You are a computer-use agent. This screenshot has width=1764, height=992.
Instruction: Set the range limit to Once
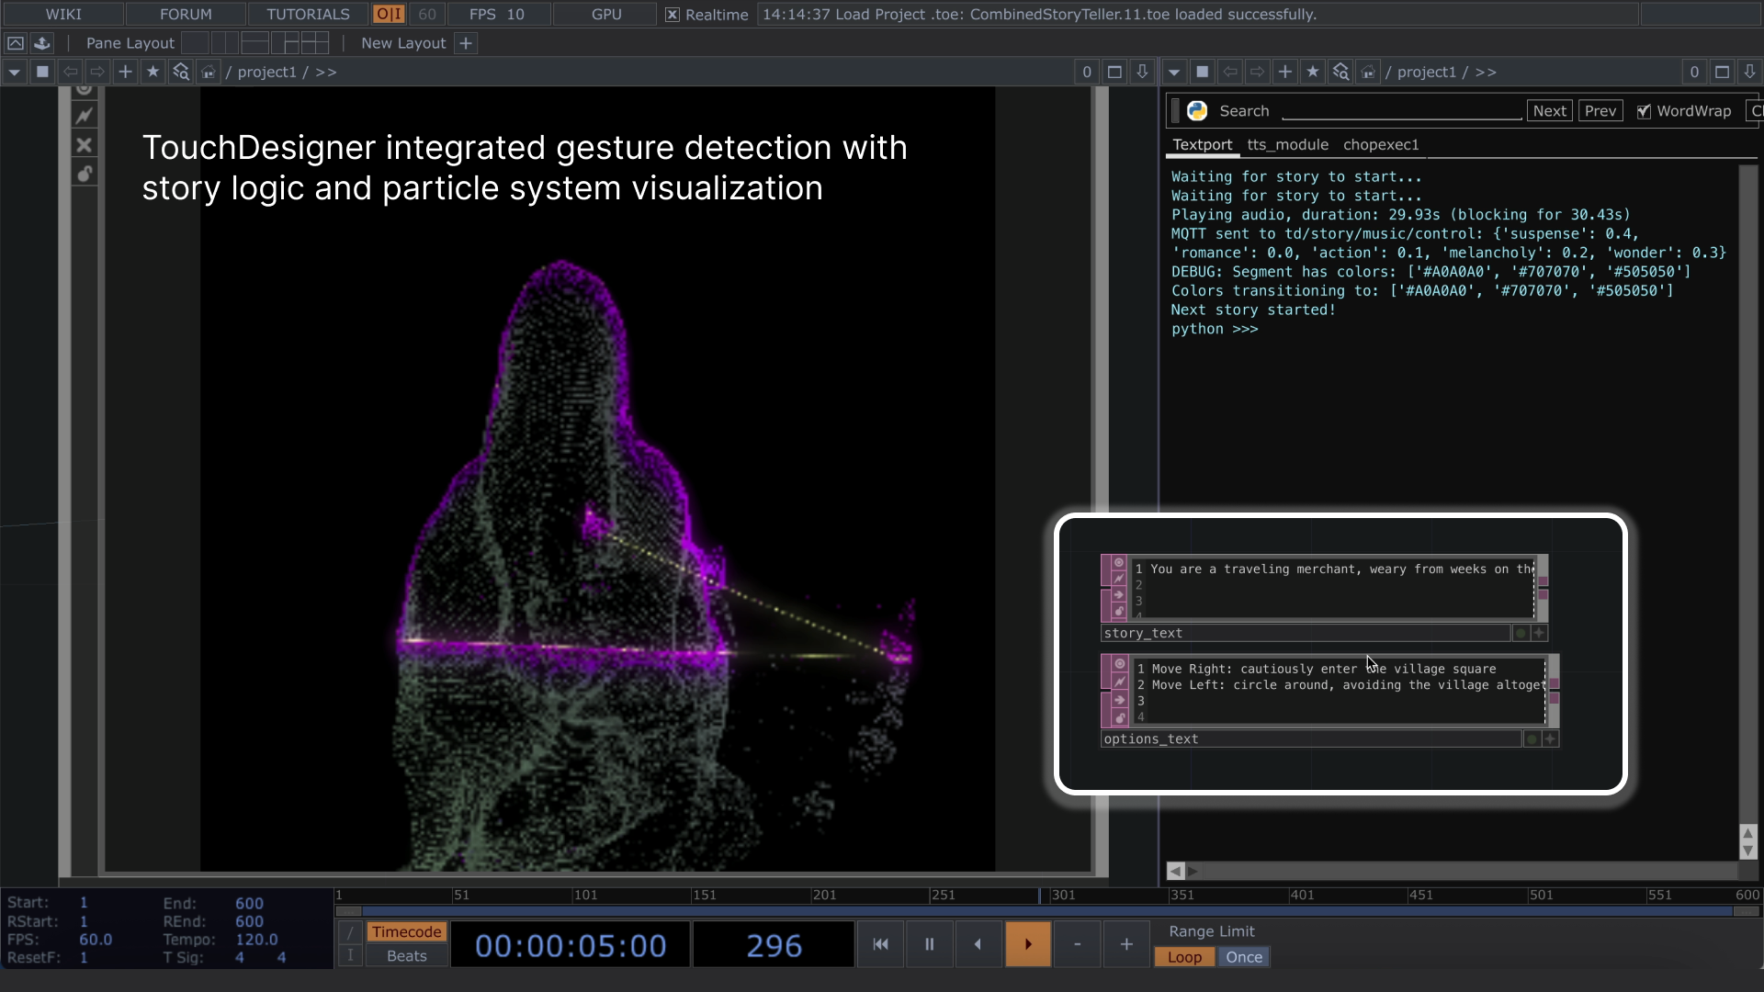pos(1243,957)
